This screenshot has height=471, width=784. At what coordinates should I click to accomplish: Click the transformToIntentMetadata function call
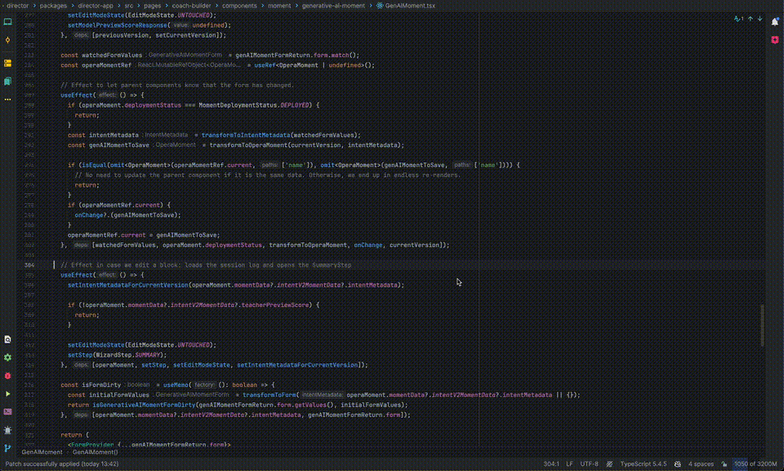coord(246,135)
